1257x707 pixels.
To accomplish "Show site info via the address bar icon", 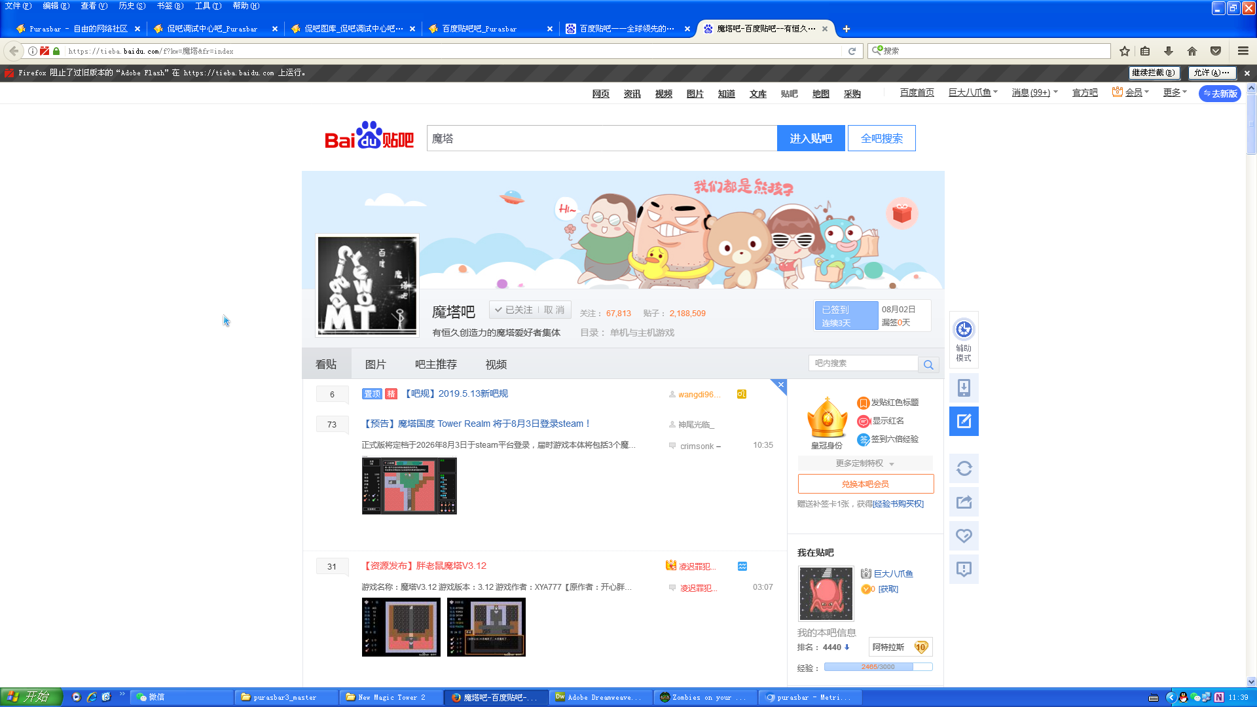I will tap(32, 51).
